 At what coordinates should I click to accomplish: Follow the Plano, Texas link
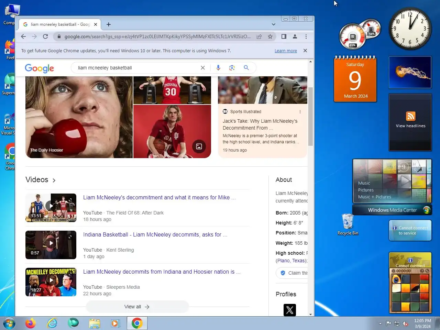[291, 261]
